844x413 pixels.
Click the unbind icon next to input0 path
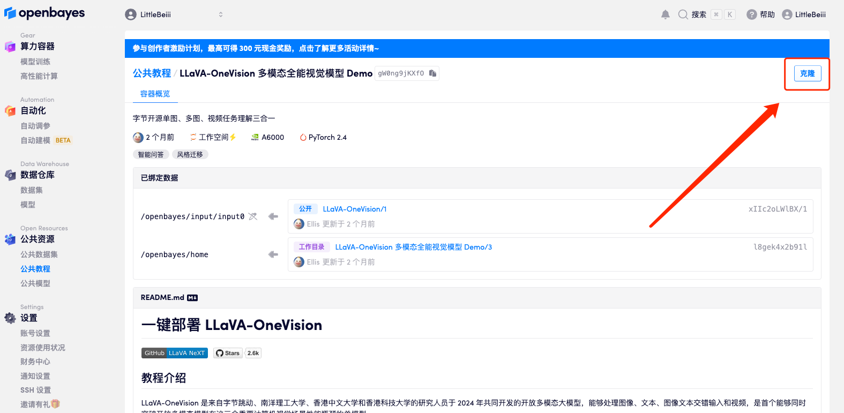[253, 216]
